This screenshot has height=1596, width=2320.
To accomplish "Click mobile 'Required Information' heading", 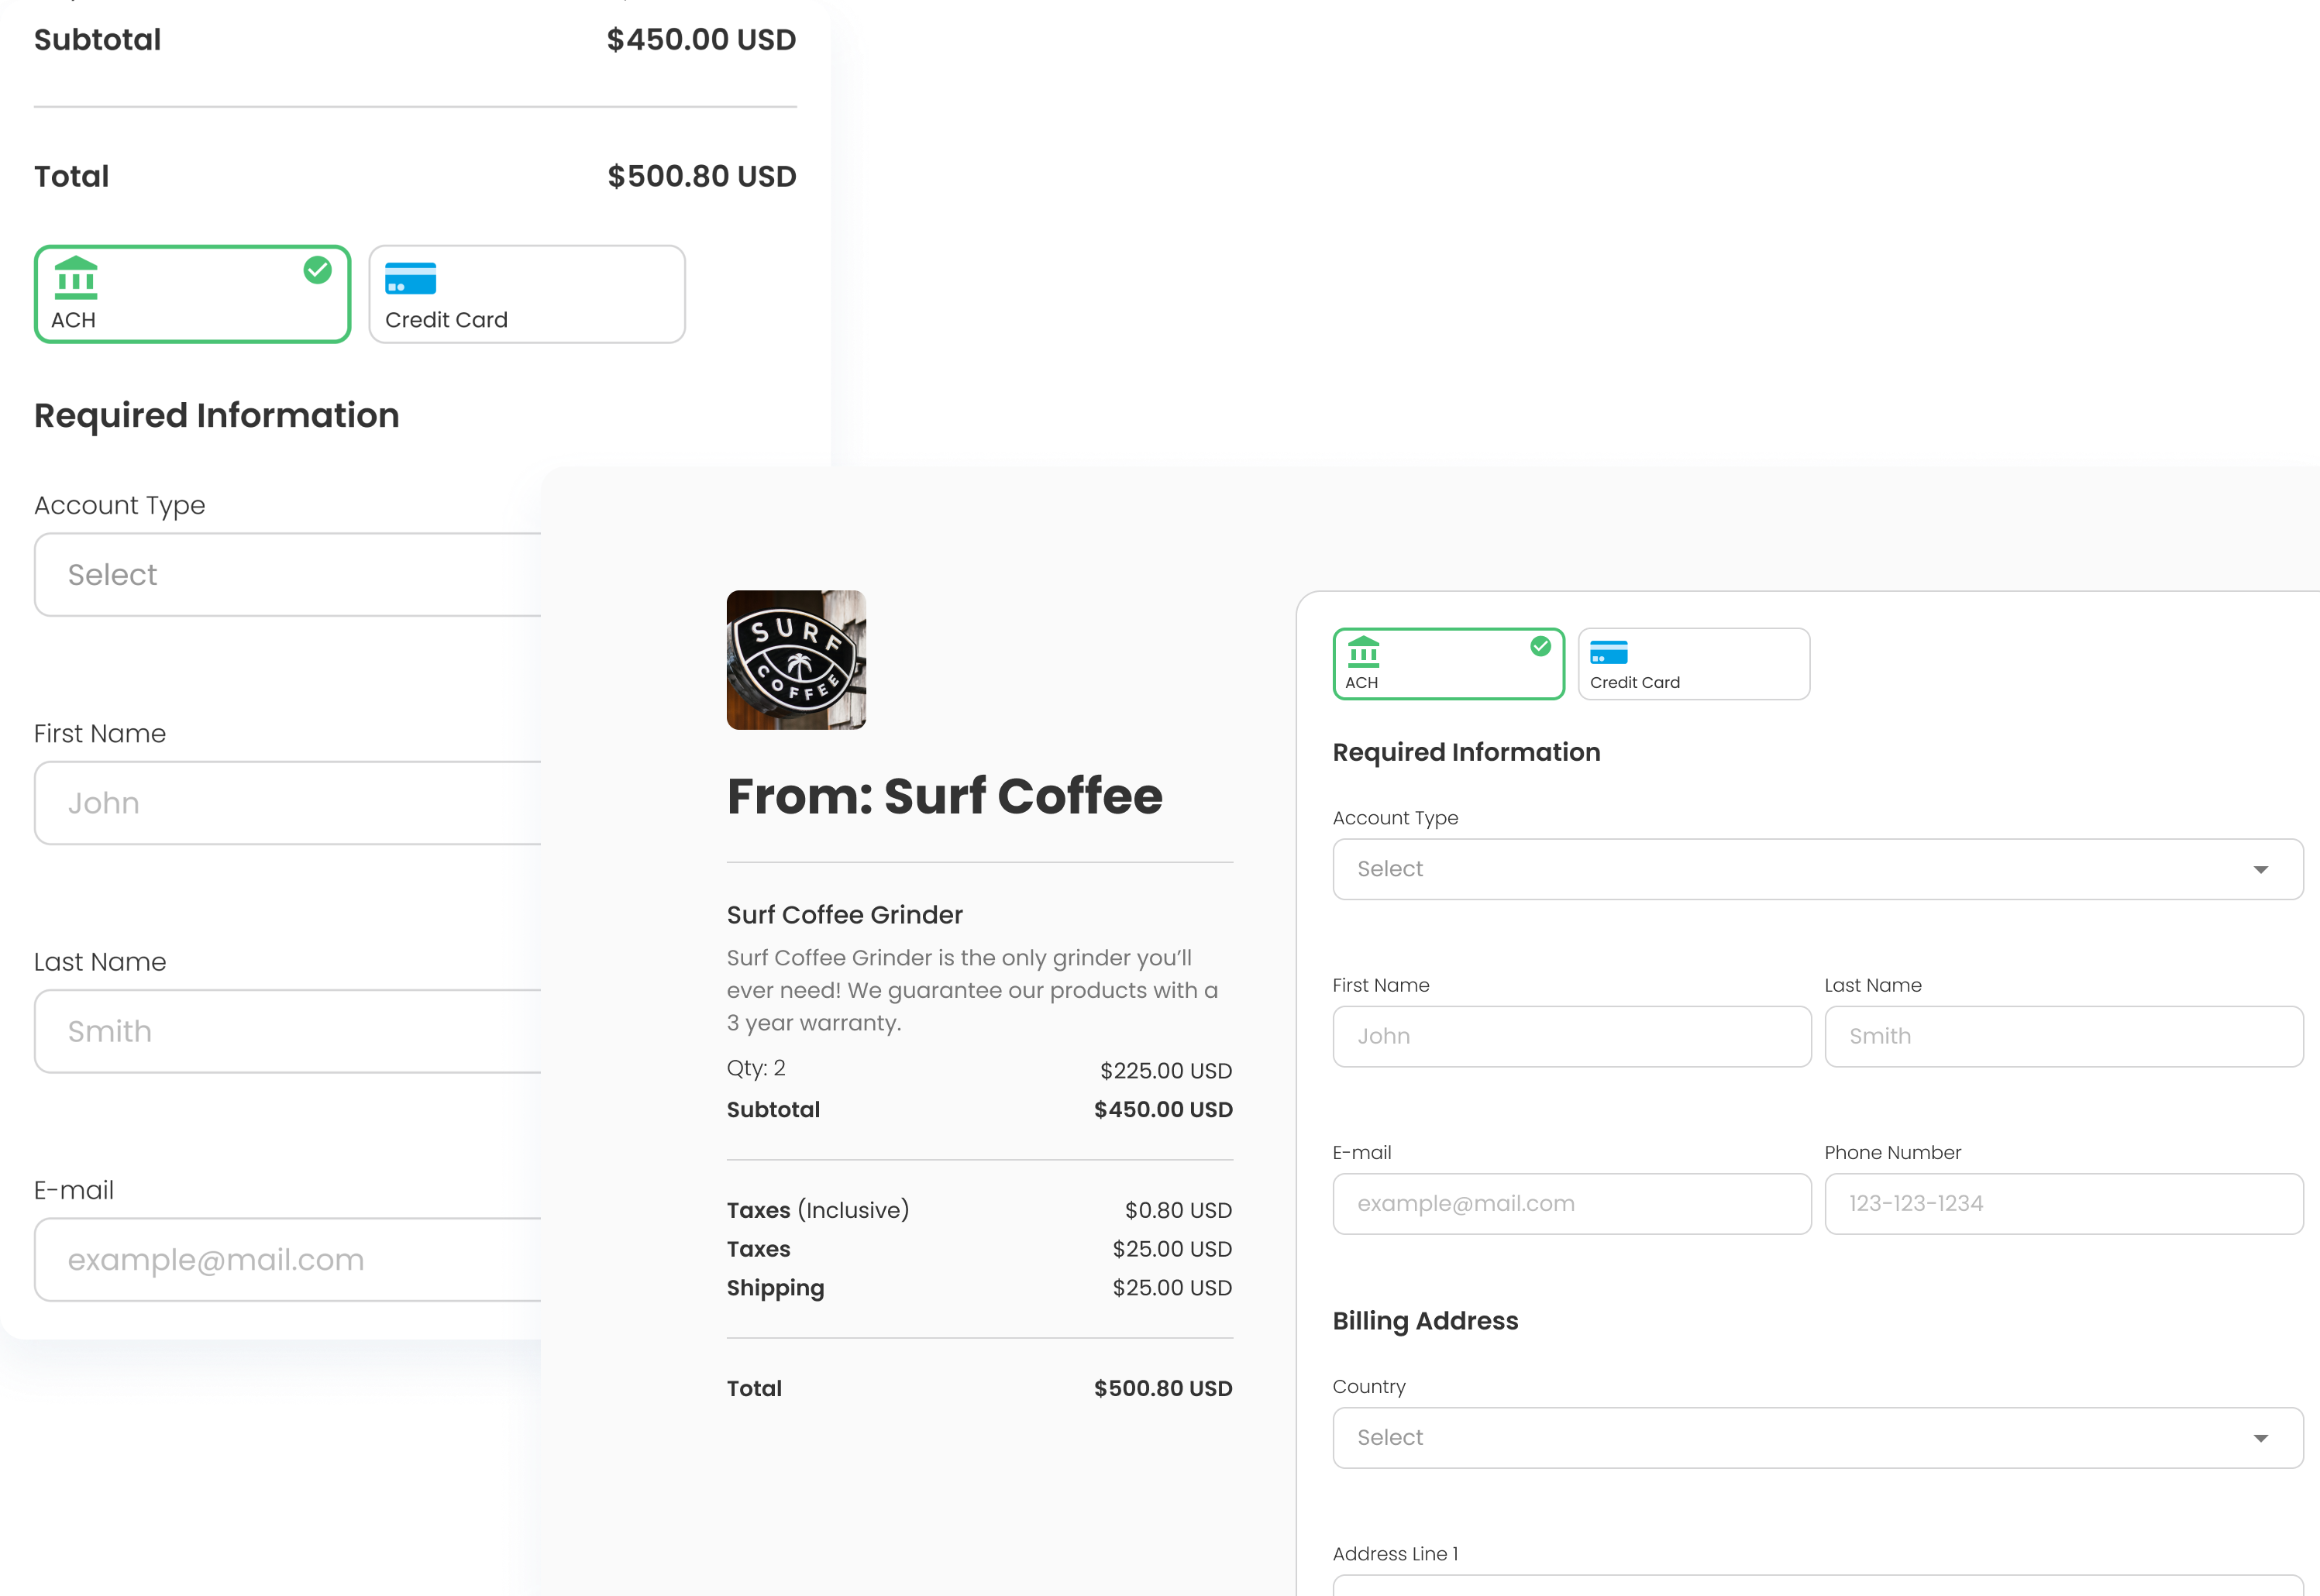I will [217, 415].
